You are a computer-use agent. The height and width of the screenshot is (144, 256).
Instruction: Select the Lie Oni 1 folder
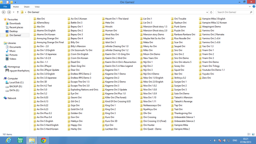(x=146, y=19)
